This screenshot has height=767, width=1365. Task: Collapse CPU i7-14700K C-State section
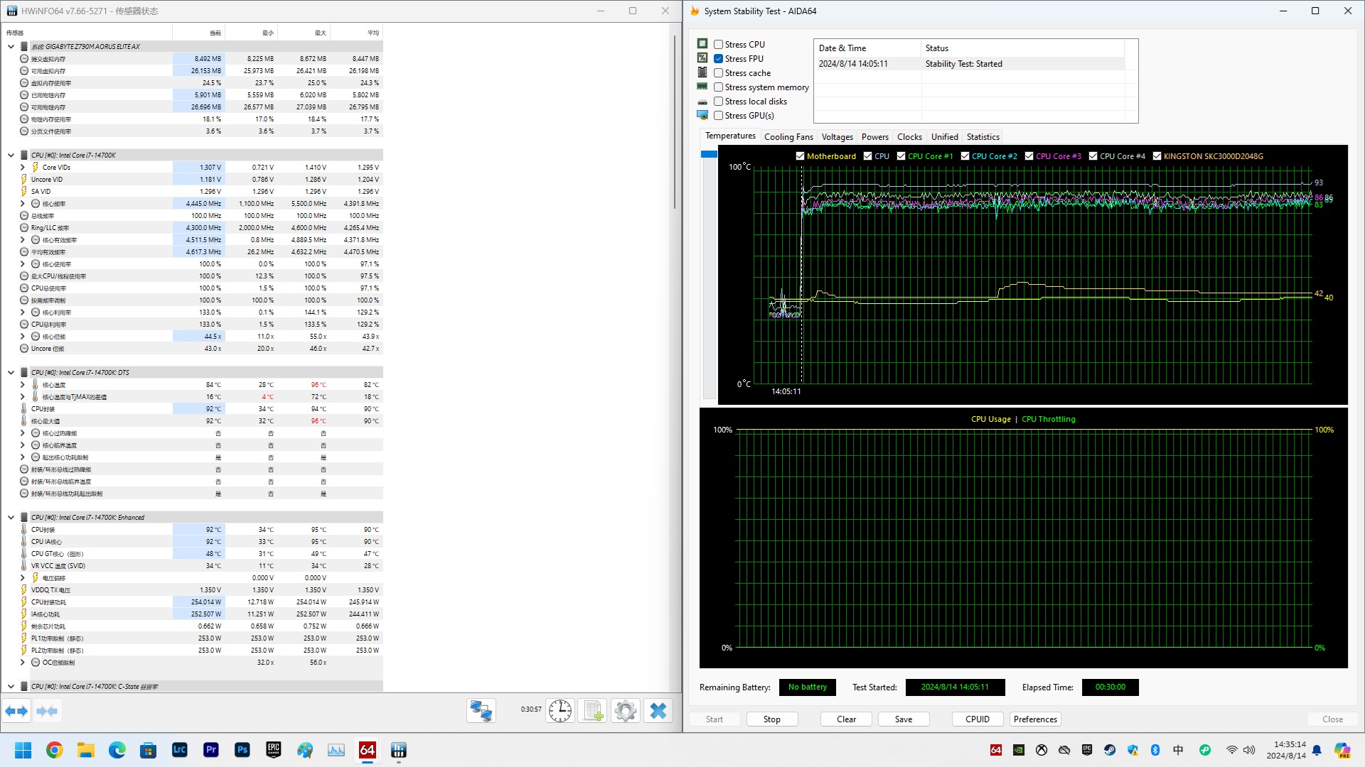pyautogui.click(x=11, y=686)
